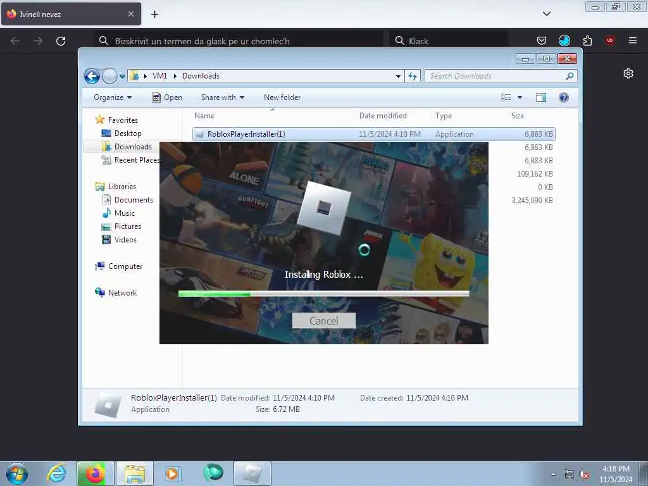Open the Share with menu
Viewport: 648px width, 486px height.
point(222,97)
